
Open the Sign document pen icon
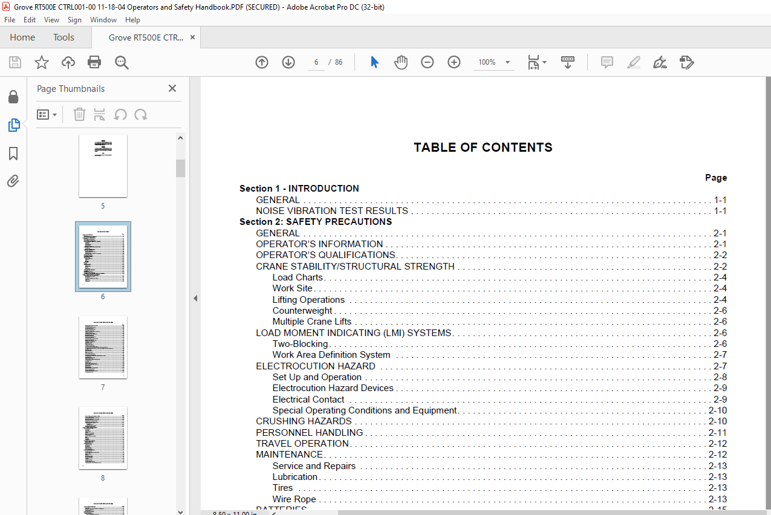[x=660, y=62]
